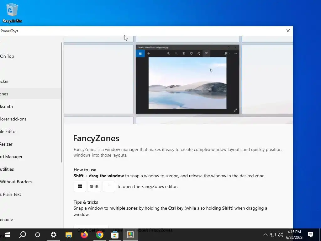This screenshot has height=241, width=321.
Task: Select Hosts File Editor sidebar item
Action: pos(30,131)
